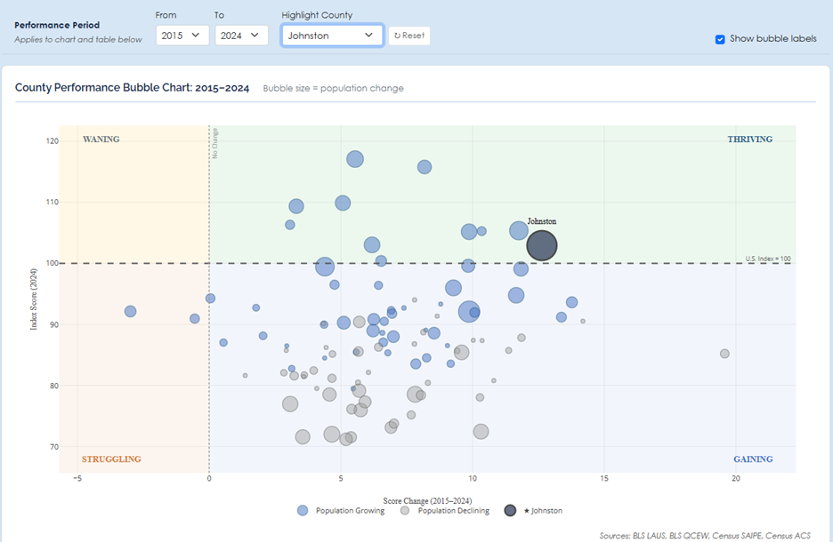Viewport: 833px width, 542px height.
Task: Click the WANING quadrant label
Action: (x=101, y=139)
